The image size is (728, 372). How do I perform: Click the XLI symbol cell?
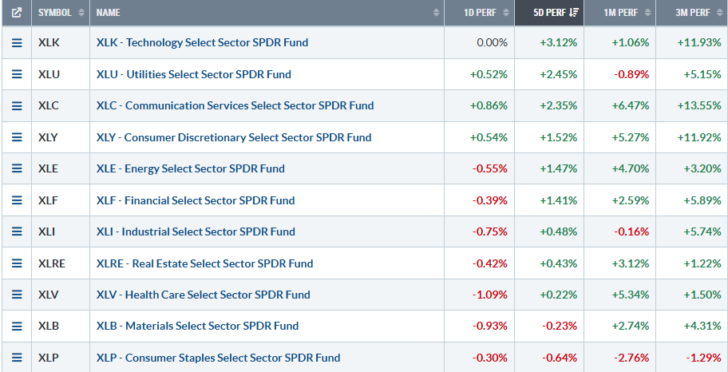[48, 232]
